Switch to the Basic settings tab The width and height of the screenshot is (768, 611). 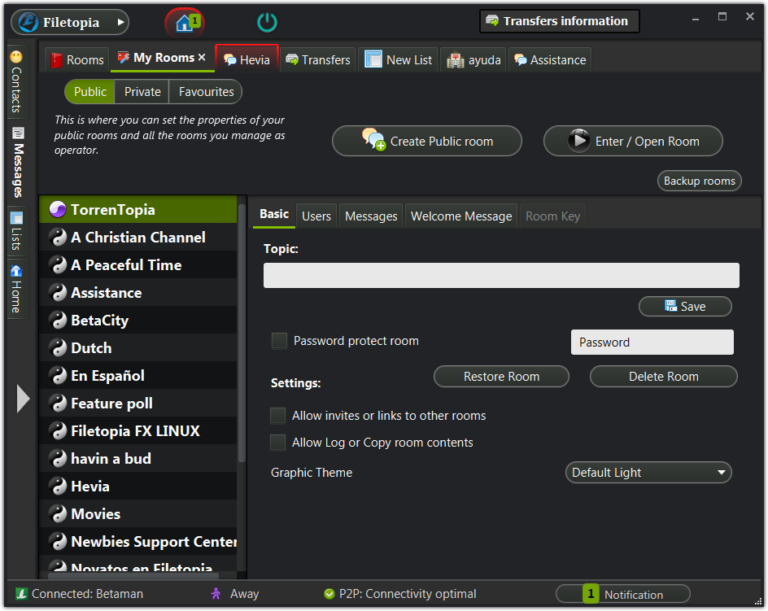point(274,214)
